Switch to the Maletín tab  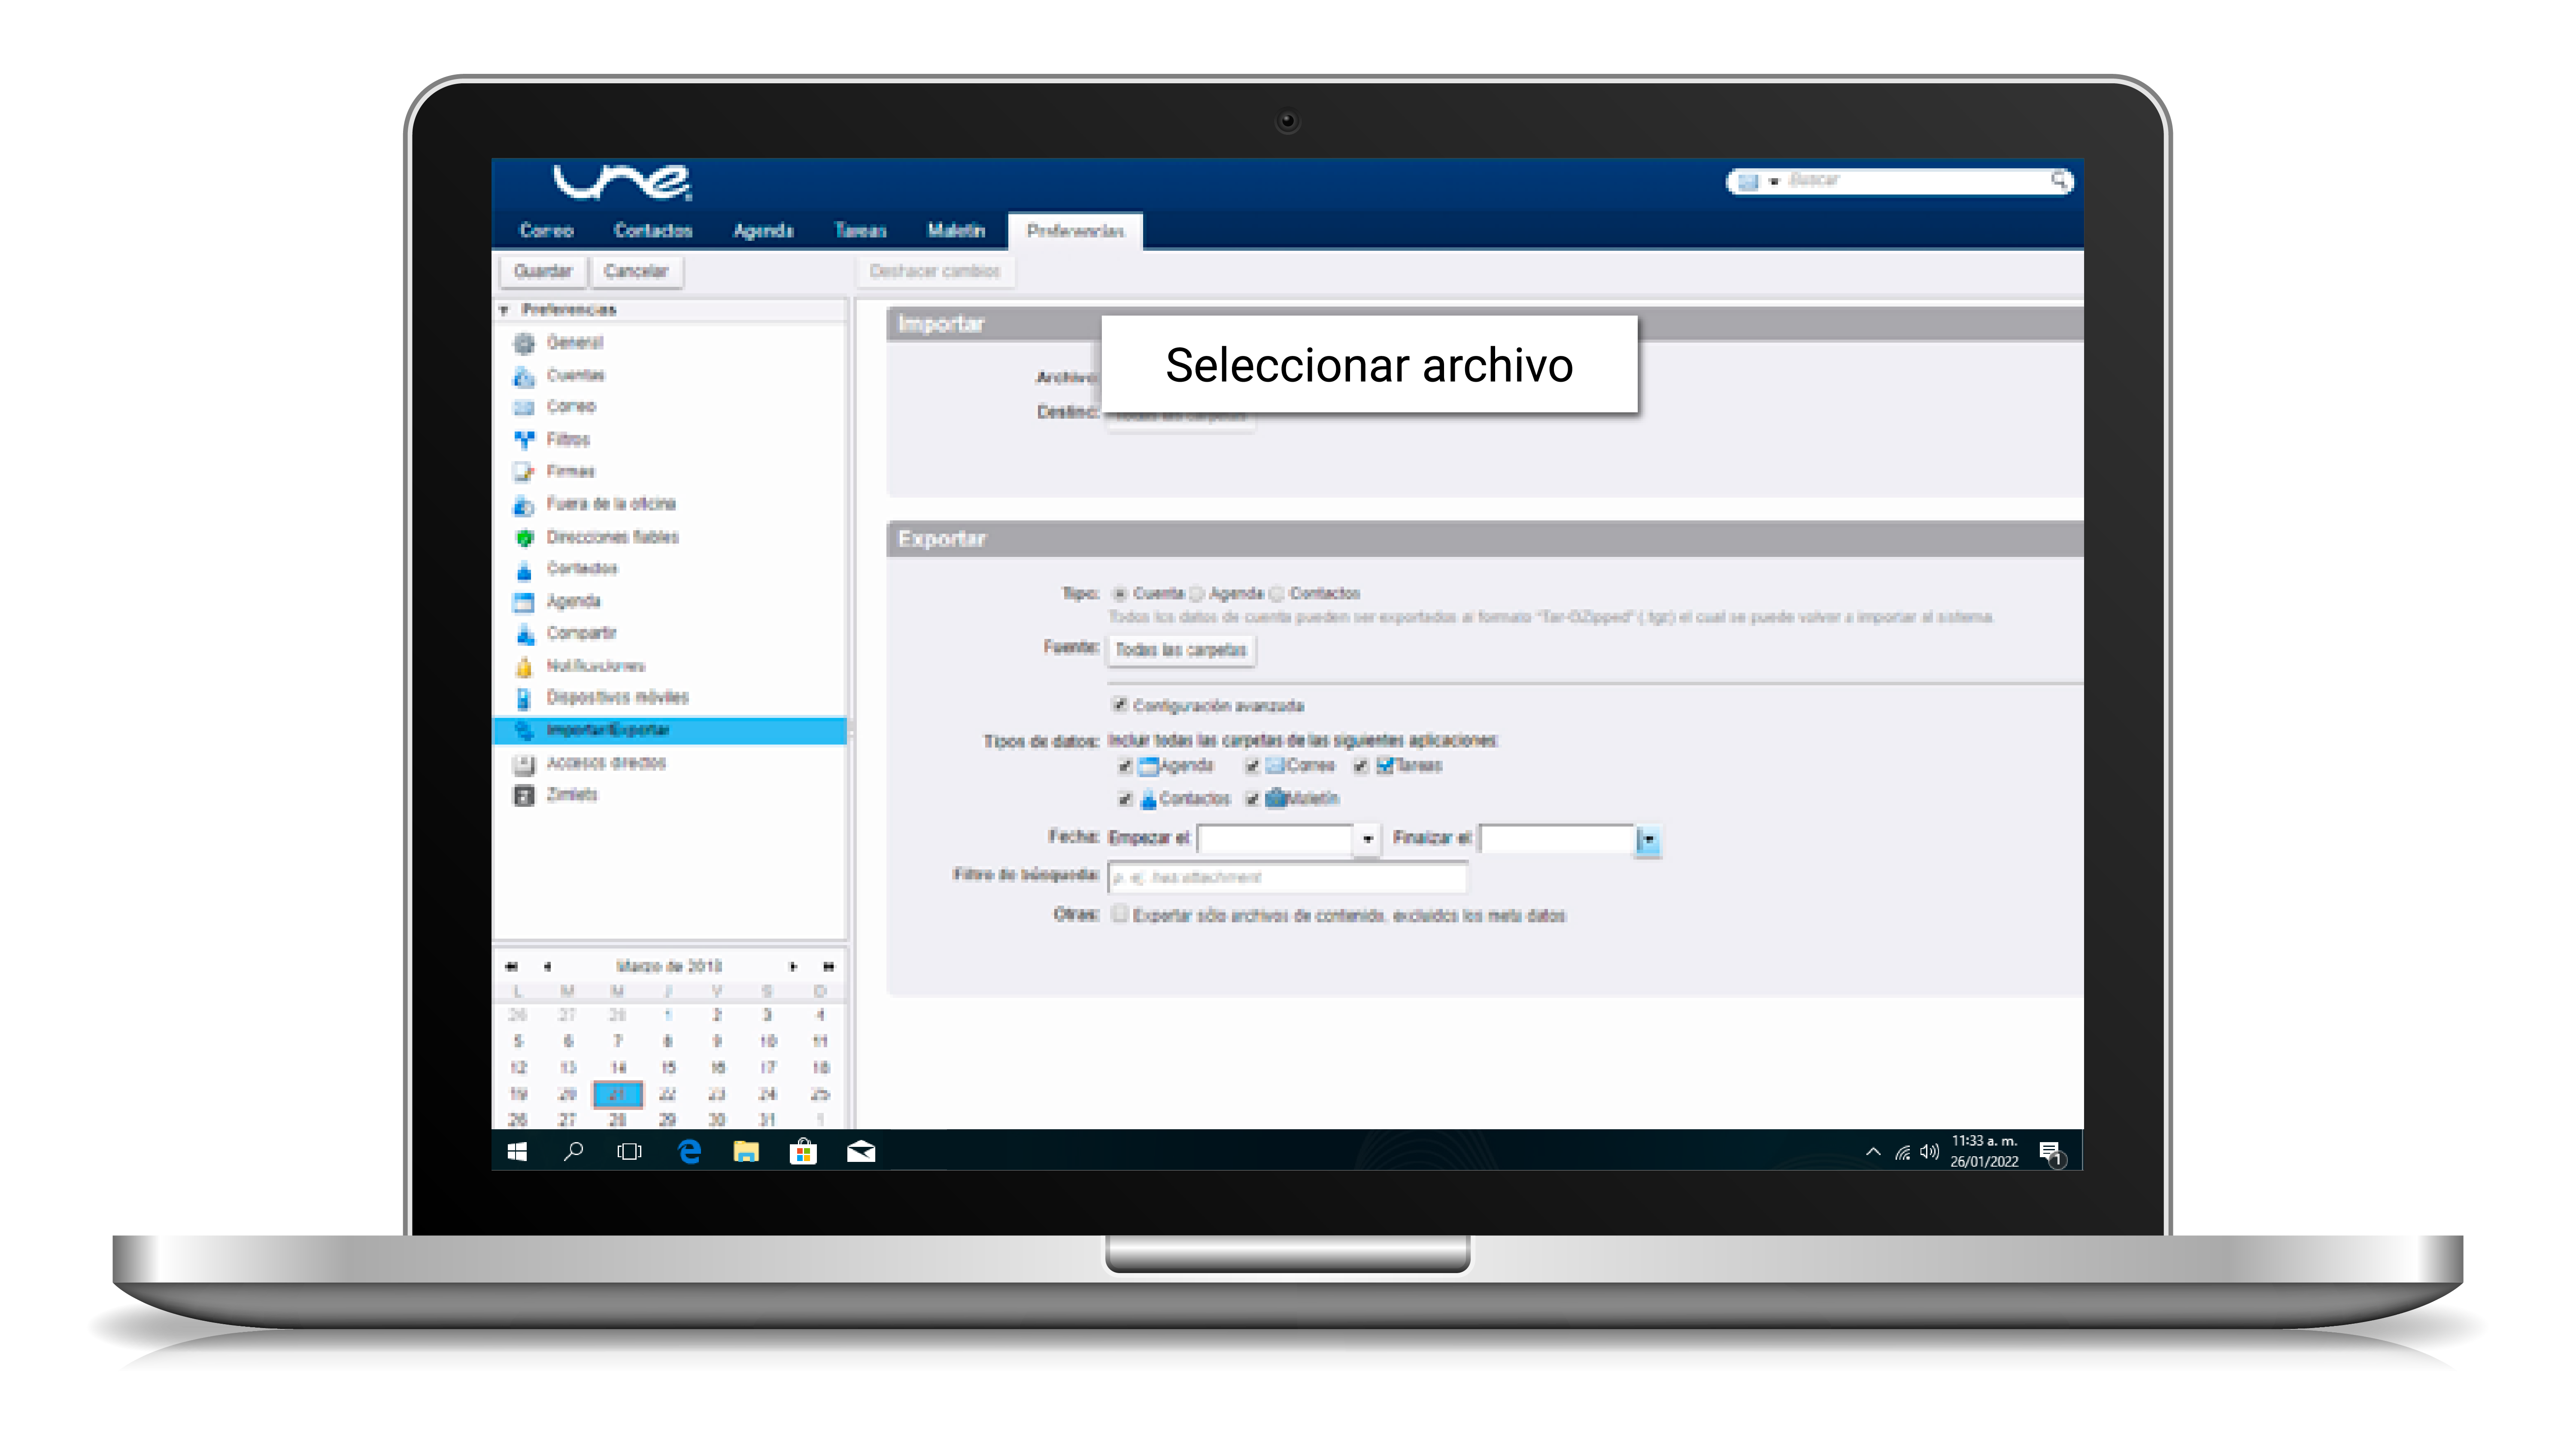point(956,231)
